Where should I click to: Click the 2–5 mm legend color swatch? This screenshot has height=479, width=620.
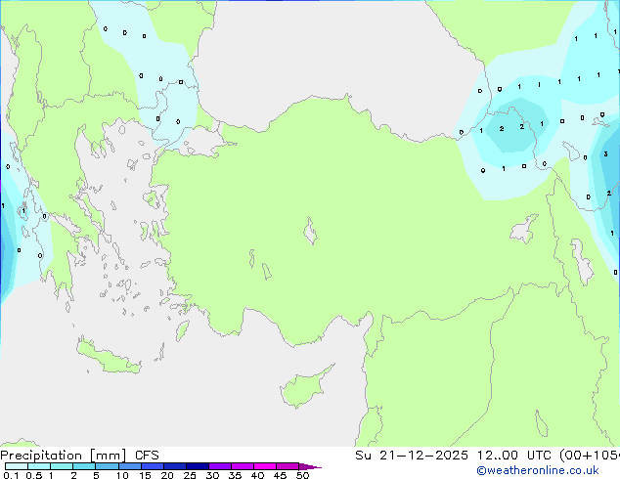(84, 466)
